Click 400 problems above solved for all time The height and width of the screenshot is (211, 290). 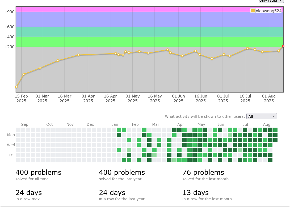pyautogui.click(x=39, y=172)
